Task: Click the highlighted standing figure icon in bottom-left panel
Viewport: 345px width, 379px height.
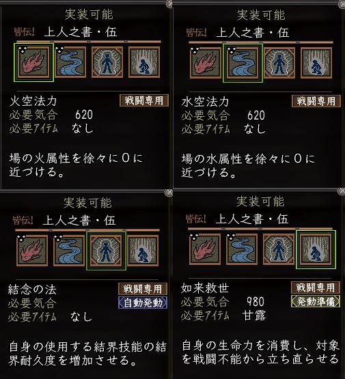Action: (x=106, y=251)
